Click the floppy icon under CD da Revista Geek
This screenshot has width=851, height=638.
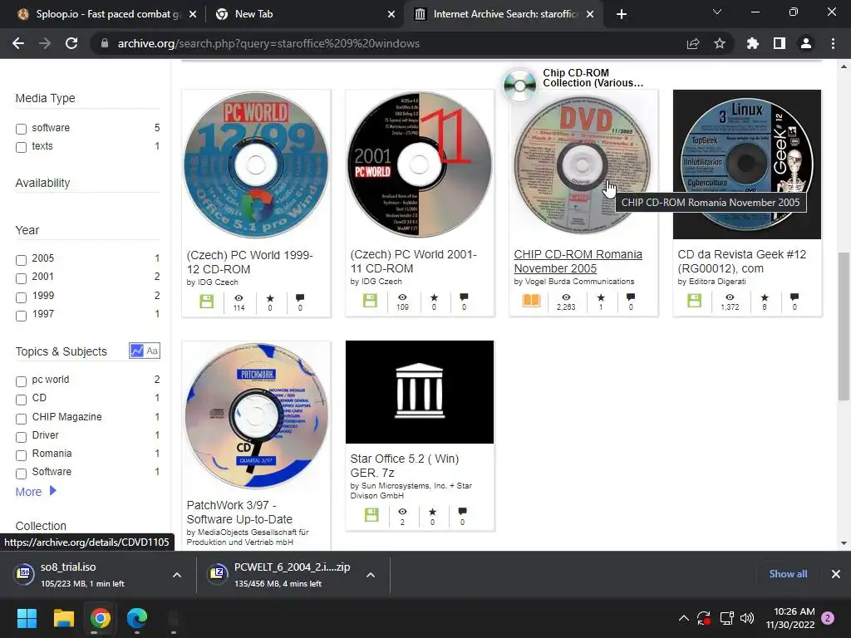point(695,300)
